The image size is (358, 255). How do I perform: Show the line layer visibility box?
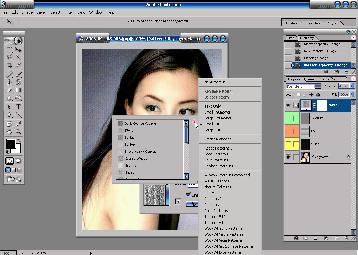(288, 131)
